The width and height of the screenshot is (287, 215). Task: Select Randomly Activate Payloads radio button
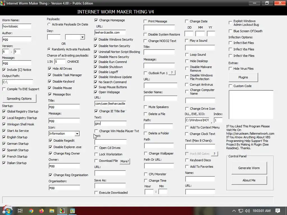click(49, 49)
